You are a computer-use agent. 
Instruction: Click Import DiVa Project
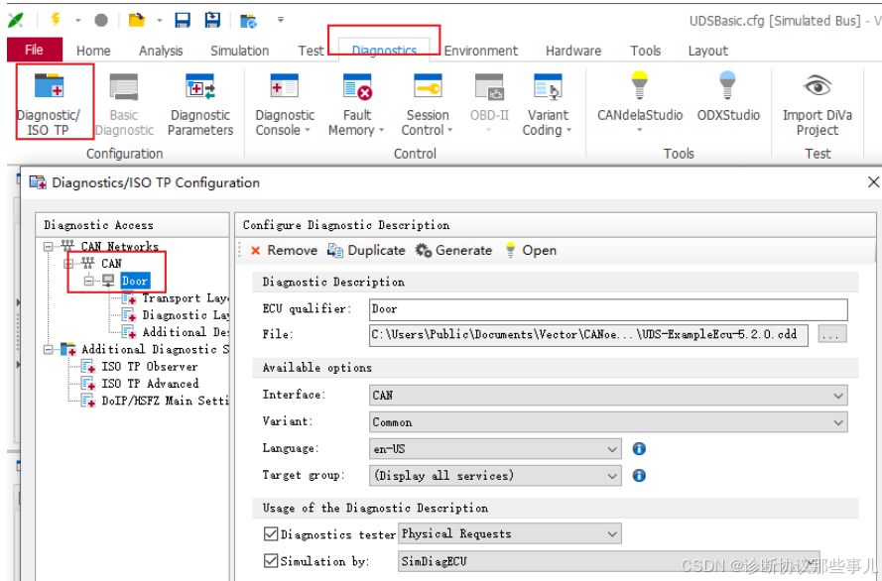coord(818,104)
